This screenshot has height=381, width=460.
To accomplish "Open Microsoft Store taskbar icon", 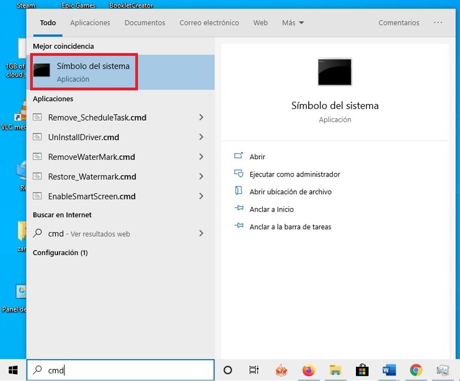I will click(x=362, y=370).
